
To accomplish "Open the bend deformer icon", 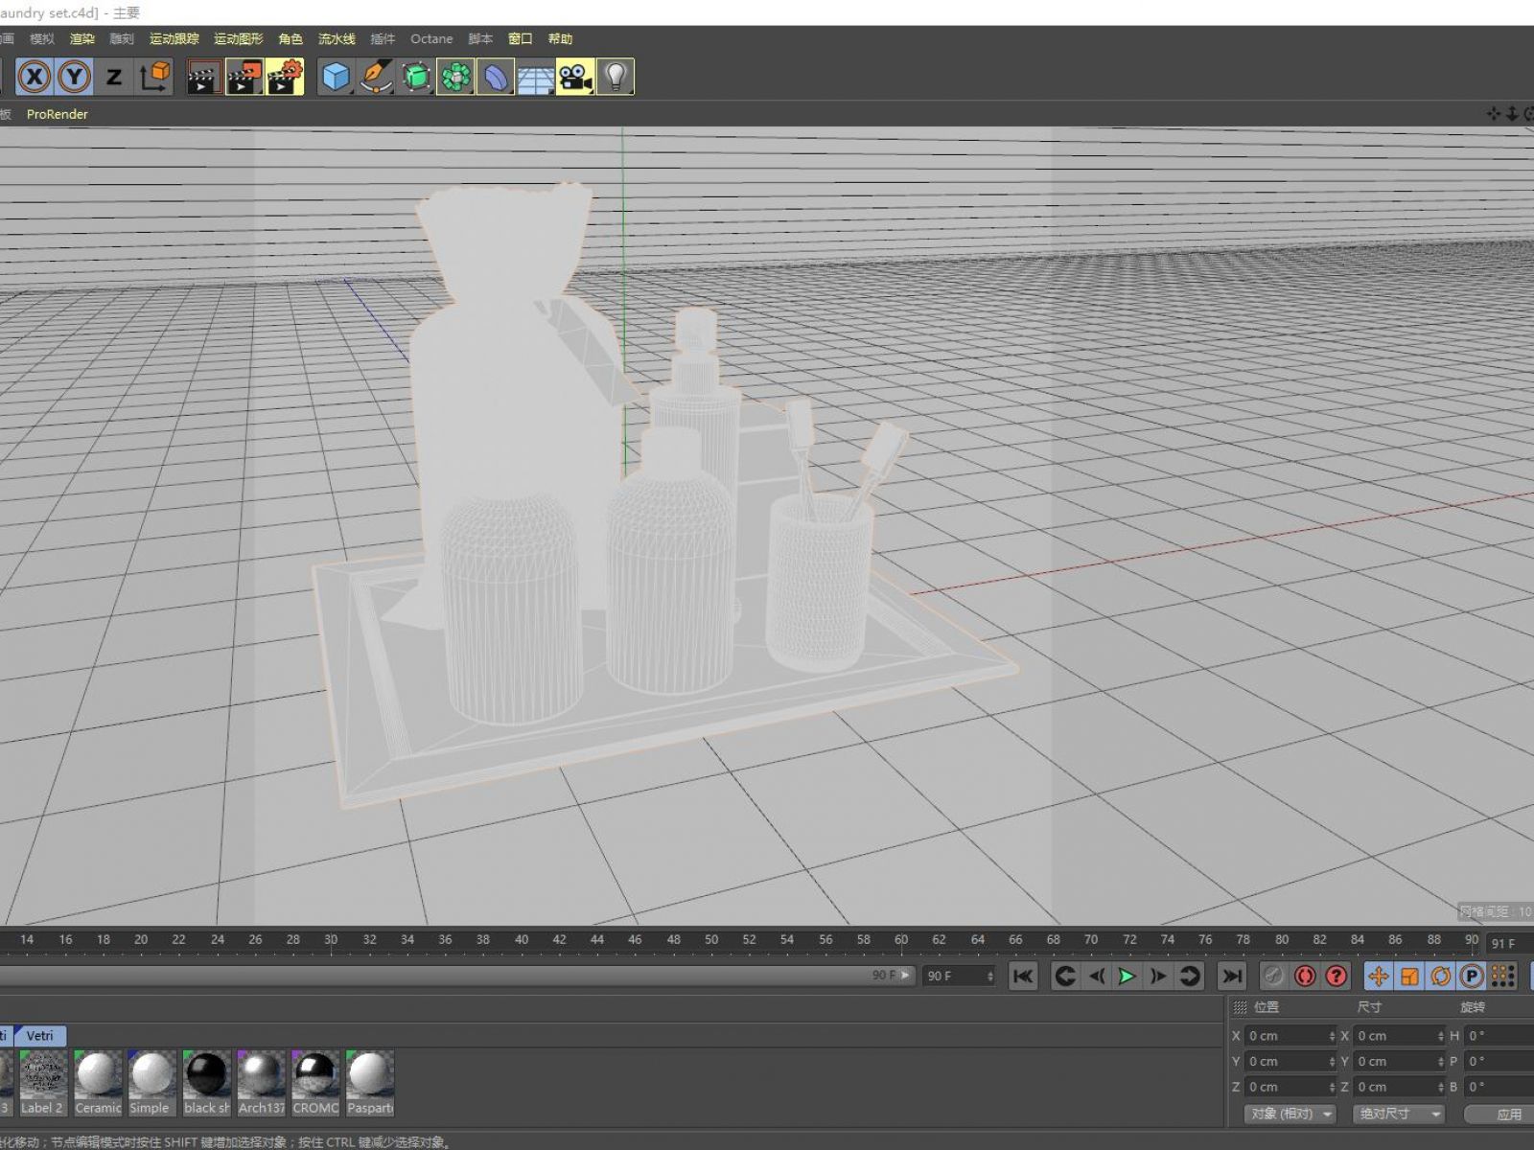I will 495,77.
